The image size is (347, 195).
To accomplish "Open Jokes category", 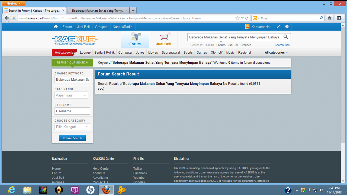I will (x=140, y=53).
